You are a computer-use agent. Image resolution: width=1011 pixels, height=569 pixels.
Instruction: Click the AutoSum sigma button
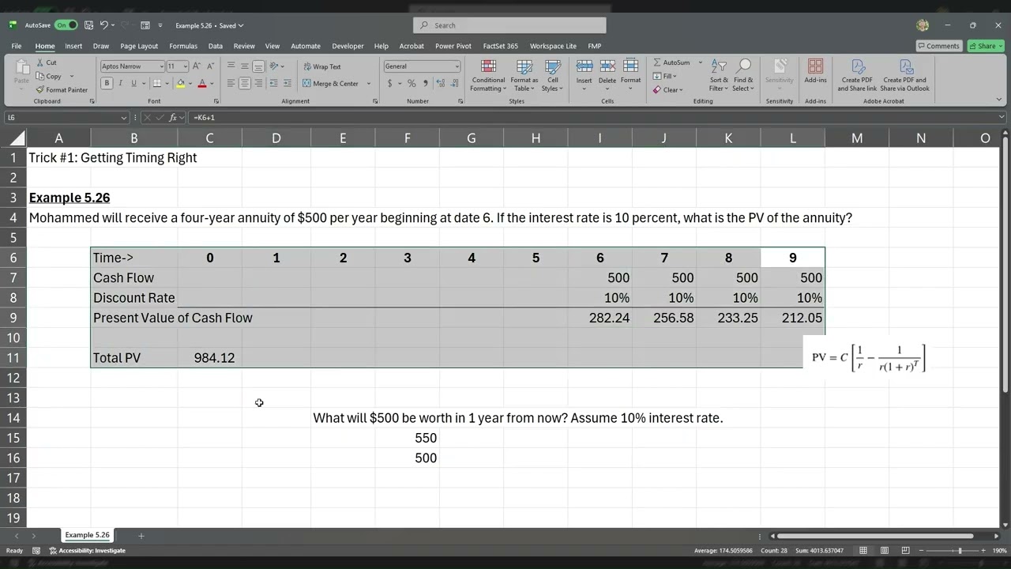coord(671,62)
